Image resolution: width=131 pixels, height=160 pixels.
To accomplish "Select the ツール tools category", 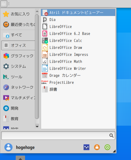I will [x=18, y=77].
